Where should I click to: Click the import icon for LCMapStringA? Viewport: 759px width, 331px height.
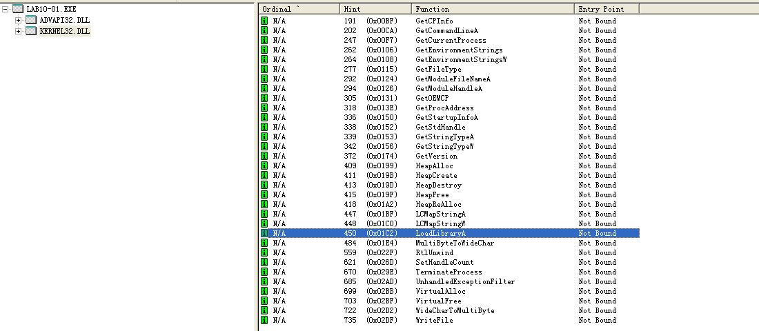click(x=264, y=214)
